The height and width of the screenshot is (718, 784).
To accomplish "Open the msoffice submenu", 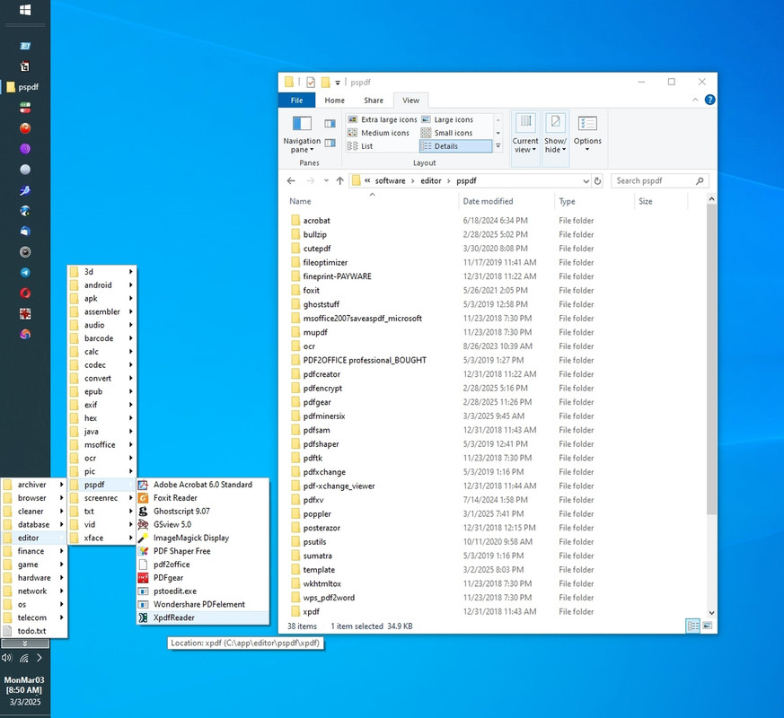I will pos(102,444).
